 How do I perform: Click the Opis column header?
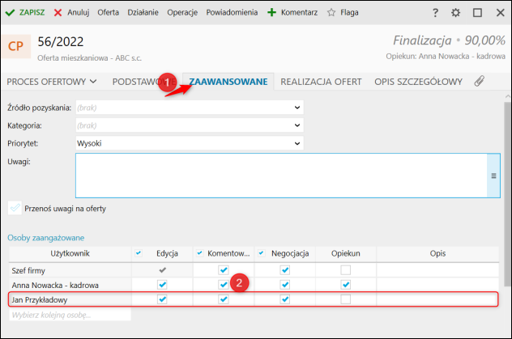pos(437,253)
